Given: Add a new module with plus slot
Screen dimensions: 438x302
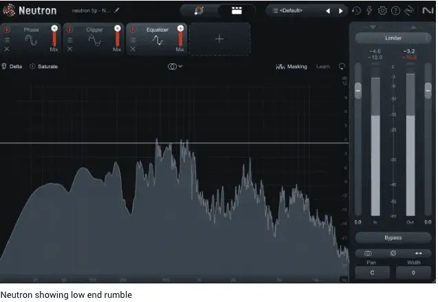Looking at the screenshot, I should pos(219,39).
